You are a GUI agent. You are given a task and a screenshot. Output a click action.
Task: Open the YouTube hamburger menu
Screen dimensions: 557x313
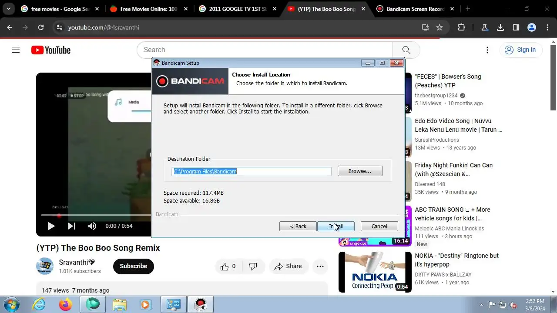click(x=16, y=50)
